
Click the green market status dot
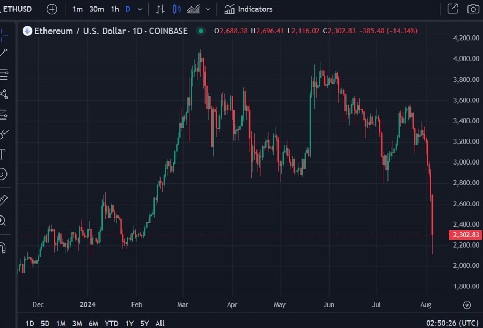201,31
